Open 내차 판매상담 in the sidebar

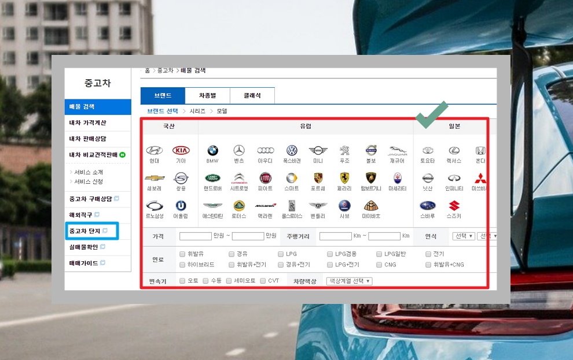tap(98, 139)
